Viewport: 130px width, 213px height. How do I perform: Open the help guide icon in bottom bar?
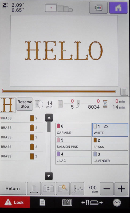67,203
